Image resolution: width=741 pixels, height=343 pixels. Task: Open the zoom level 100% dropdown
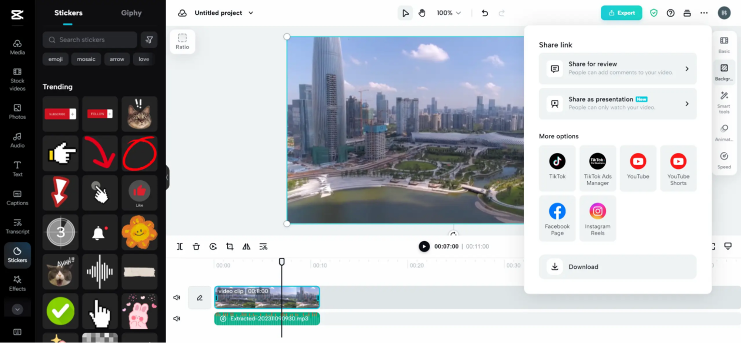(x=448, y=12)
